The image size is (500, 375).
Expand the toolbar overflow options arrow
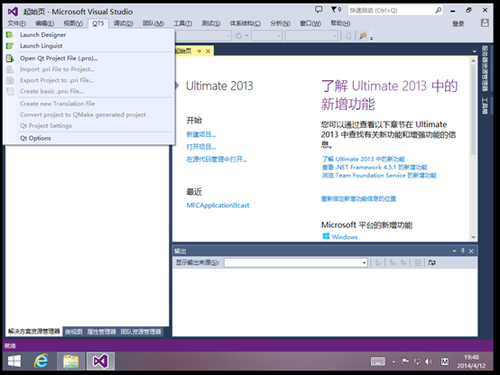[x=372, y=38]
